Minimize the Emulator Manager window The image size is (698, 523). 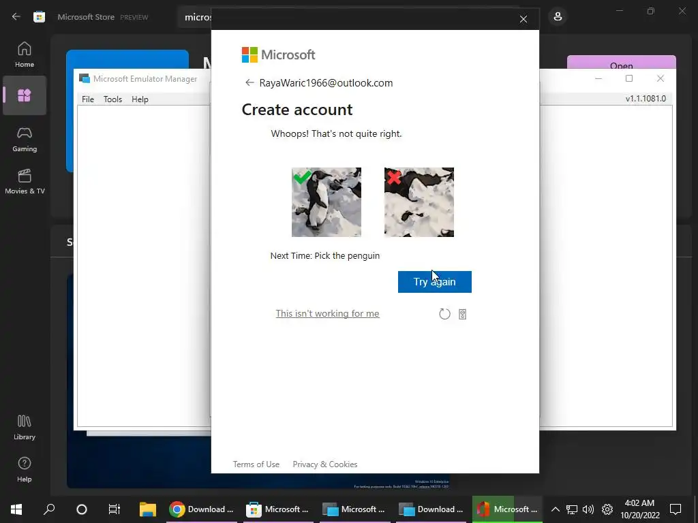click(x=598, y=79)
